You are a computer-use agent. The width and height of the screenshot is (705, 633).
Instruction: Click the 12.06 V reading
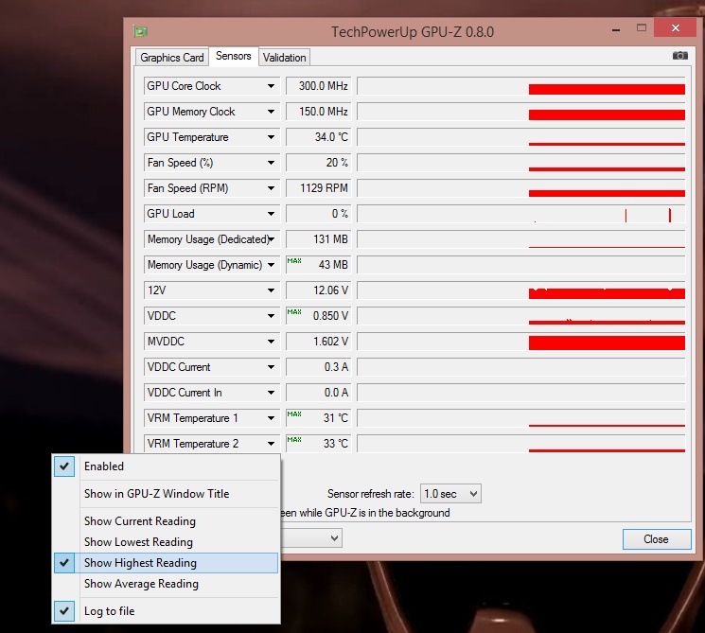[x=318, y=290]
